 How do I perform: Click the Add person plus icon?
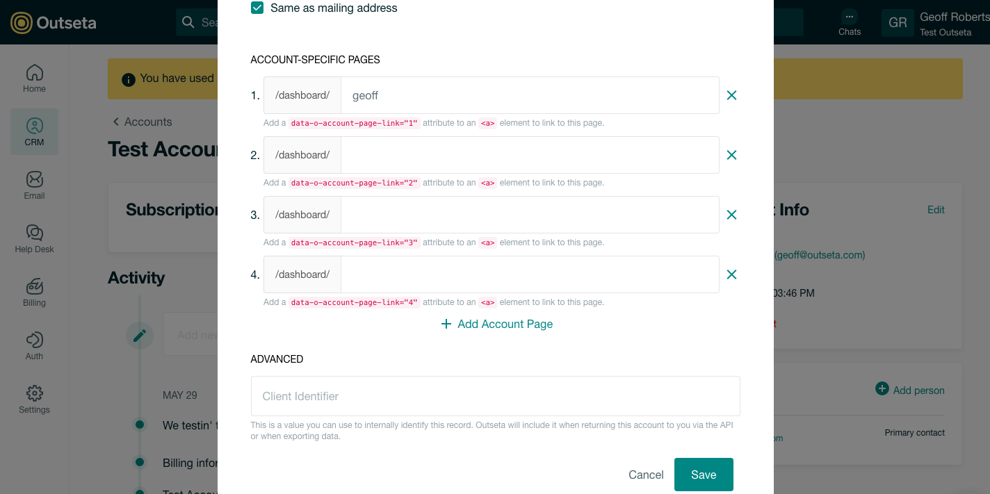[x=884, y=390]
